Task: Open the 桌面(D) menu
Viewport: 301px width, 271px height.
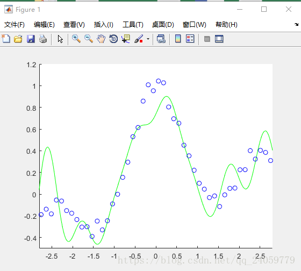Action: tap(163, 25)
